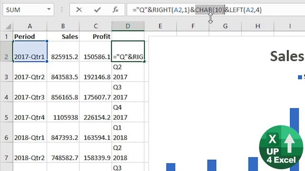
Task: Select cell containing 2017-Qtr4
Action: [30, 112]
